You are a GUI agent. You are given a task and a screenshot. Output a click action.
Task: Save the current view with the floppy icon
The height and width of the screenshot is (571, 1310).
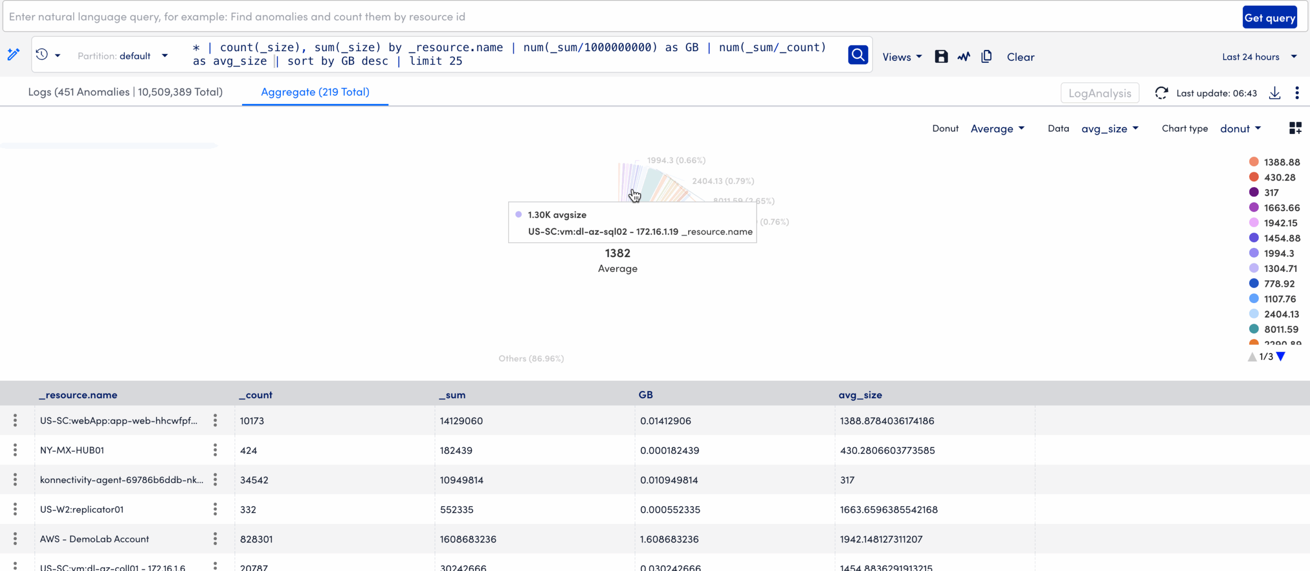coord(941,57)
